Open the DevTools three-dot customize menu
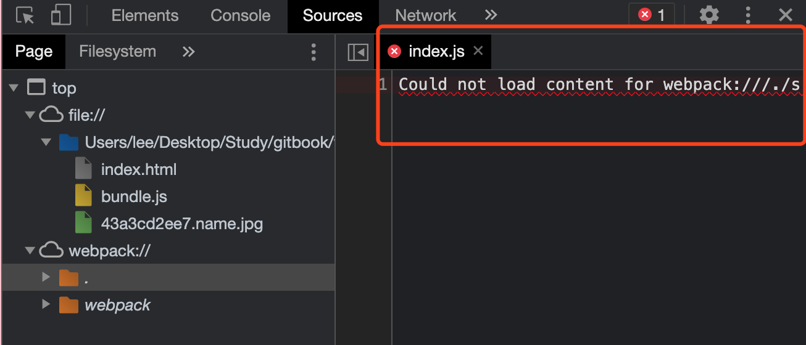Viewport: 806px width, 345px height. [x=748, y=15]
